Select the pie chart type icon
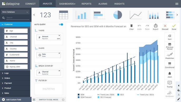The width and height of the screenshot is (181, 102). tap(118, 15)
